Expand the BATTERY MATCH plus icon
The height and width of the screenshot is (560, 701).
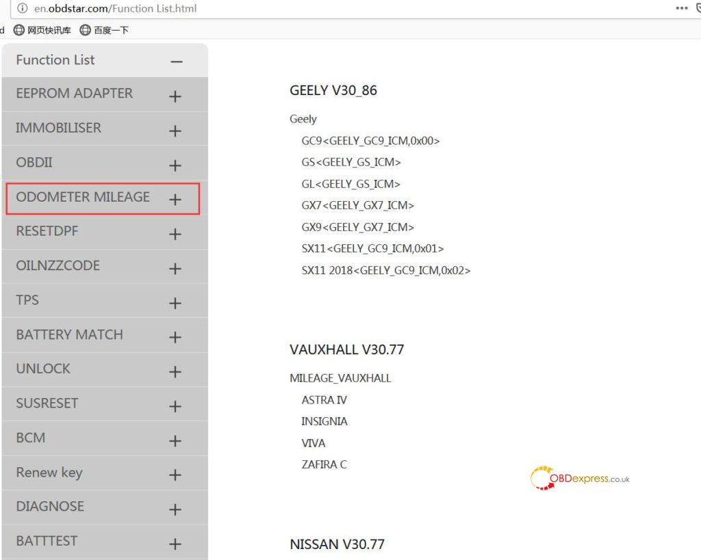point(175,337)
